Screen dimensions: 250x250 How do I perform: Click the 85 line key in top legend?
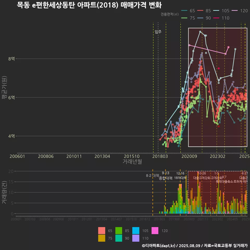200,11
